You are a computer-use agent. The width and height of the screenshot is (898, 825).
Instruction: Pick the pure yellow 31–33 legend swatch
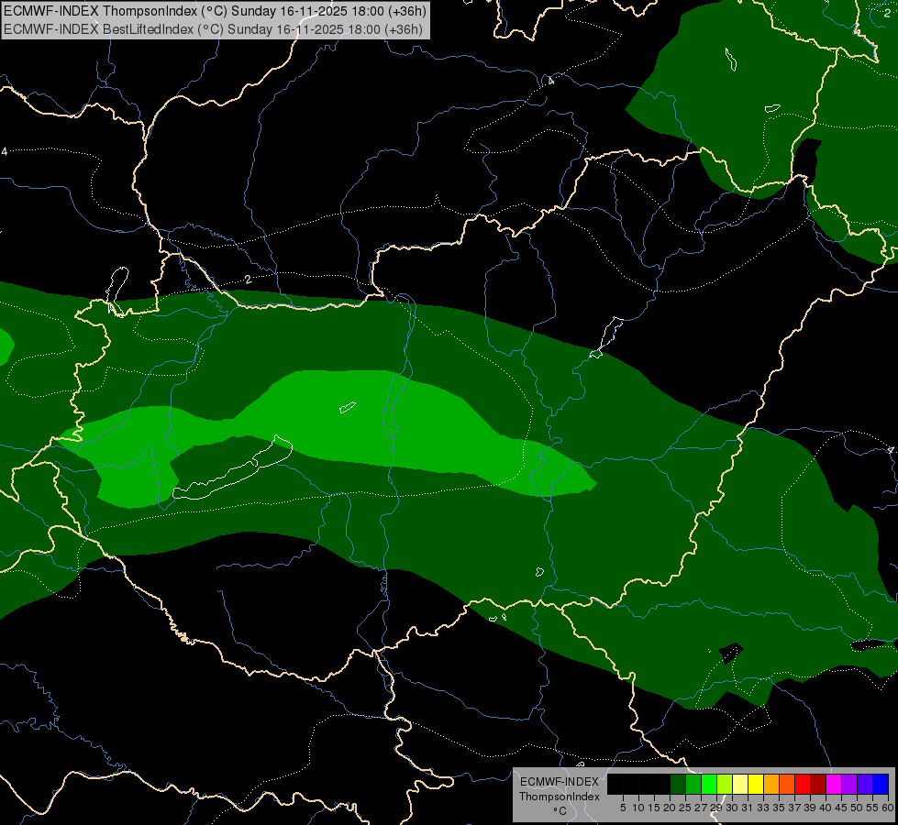756,784
